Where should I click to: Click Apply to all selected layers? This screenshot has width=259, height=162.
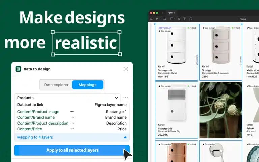(72, 150)
